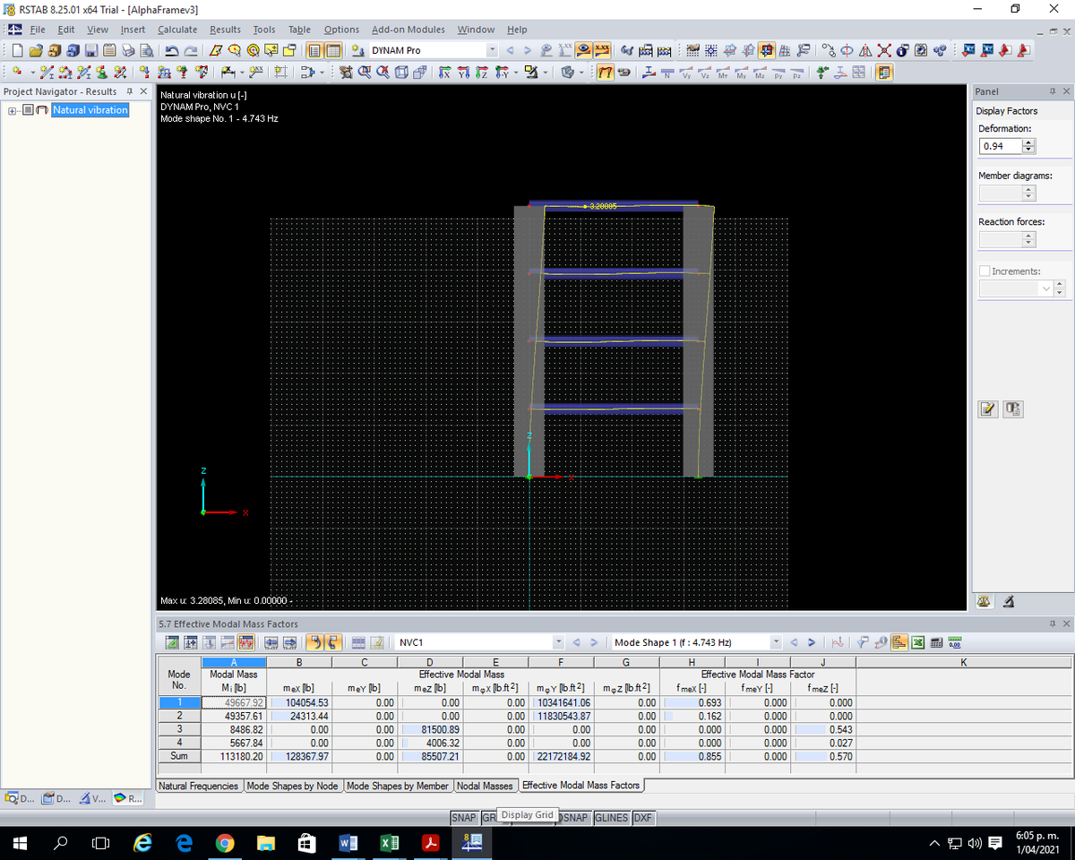Click the Panel edit notepad button
The width and height of the screenshot is (1075, 860).
[987, 409]
